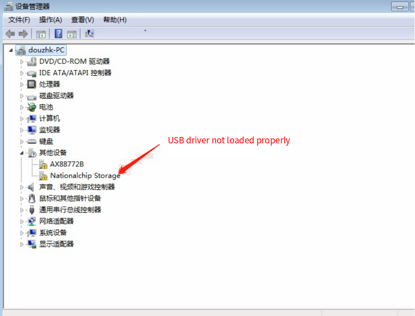Expand the 监视器 node
The height and width of the screenshot is (316, 415).
21,130
